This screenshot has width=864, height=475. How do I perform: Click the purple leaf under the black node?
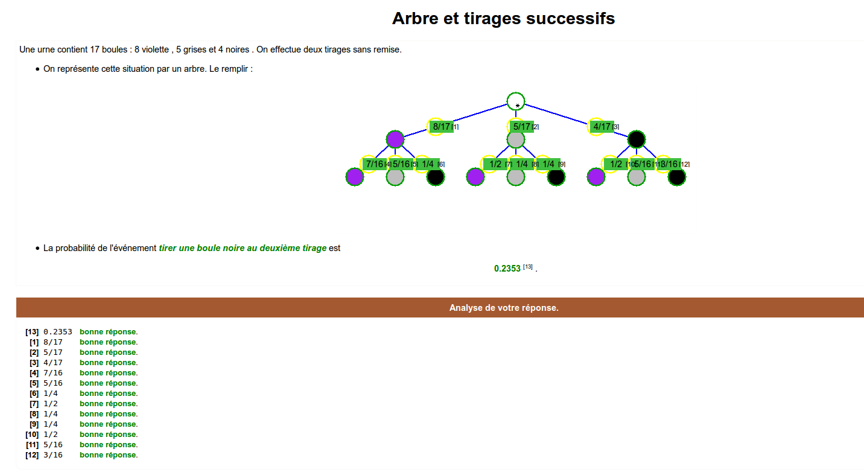point(596,177)
